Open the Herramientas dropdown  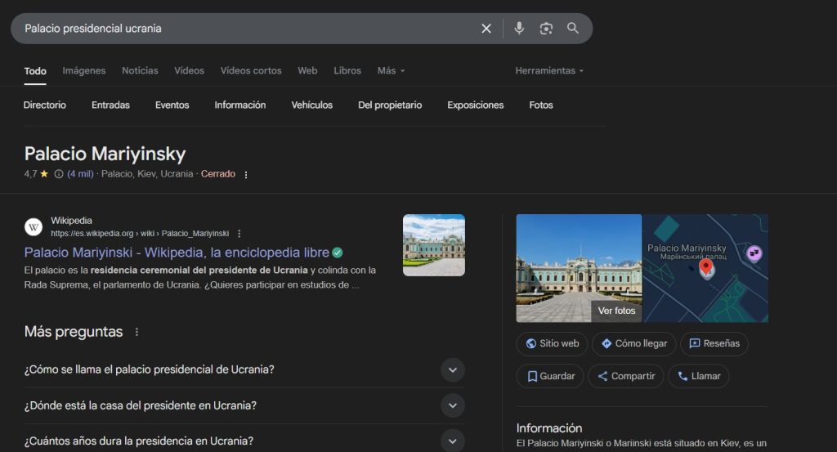(x=549, y=70)
